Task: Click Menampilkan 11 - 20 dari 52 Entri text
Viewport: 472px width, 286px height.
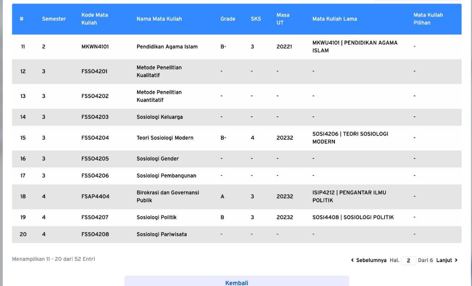Action: (x=53, y=259)
